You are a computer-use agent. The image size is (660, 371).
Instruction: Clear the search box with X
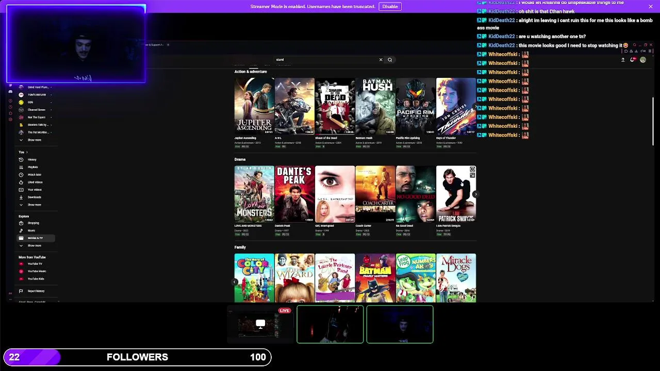pyautogui.click(x=381, y=60)
